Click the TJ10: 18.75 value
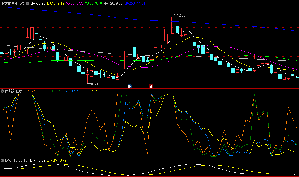The height and width of the screenshot is (177, 299). pos(51,91)
